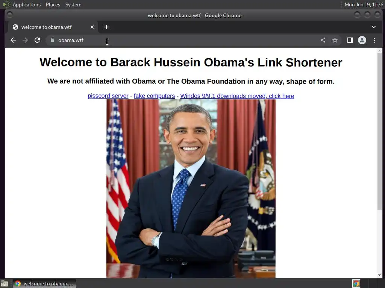Click the forward navigation arrow
Screen dimensions: 385x288
25,40
